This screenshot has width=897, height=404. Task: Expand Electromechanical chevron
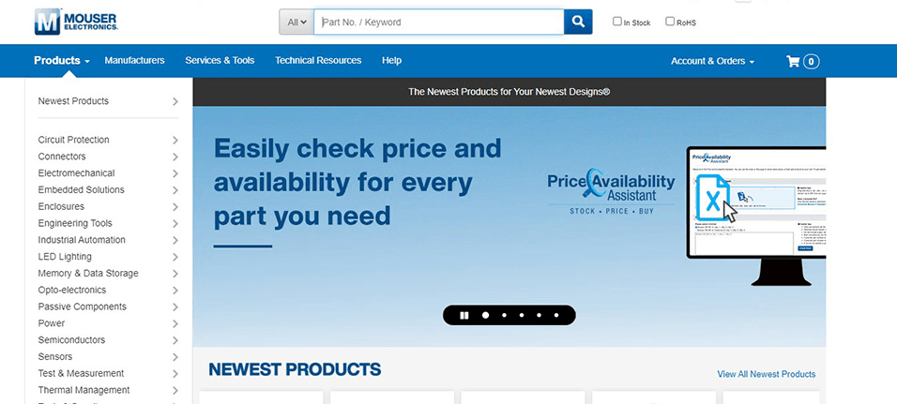[175, 173]
